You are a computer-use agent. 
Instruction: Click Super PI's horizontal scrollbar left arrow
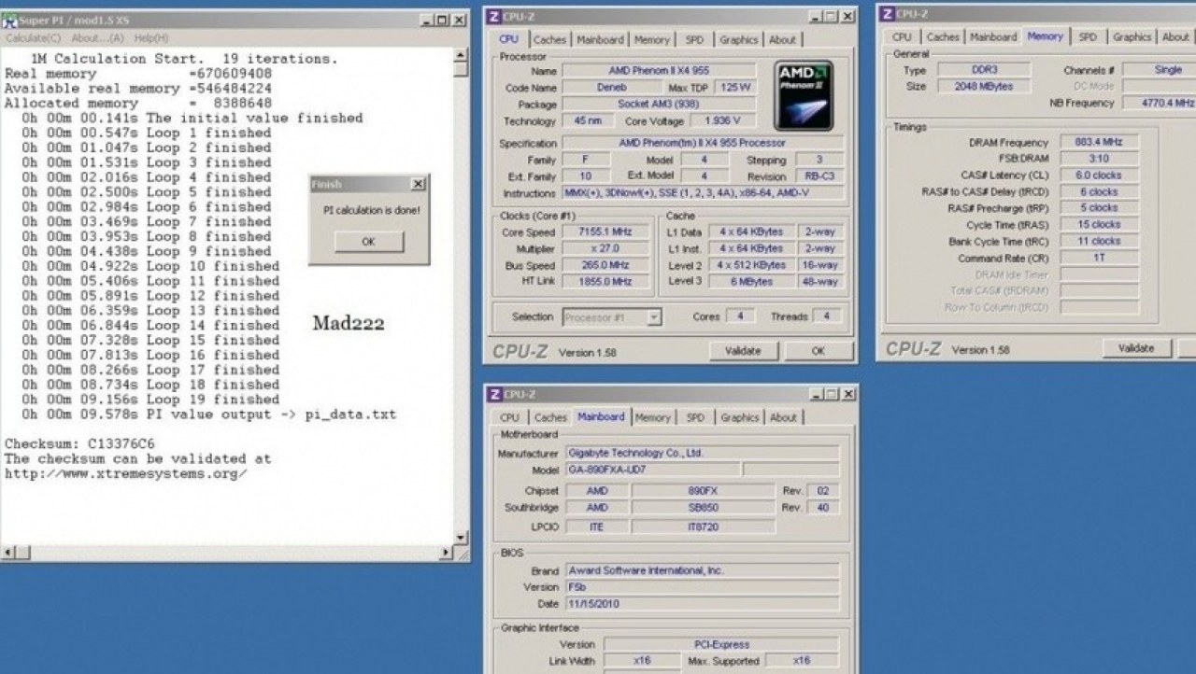click(x=9, y=553)
